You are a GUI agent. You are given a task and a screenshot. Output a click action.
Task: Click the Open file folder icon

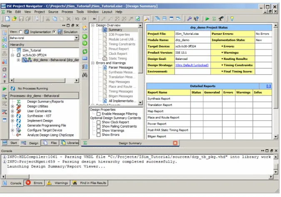click(x=14, y=19)
